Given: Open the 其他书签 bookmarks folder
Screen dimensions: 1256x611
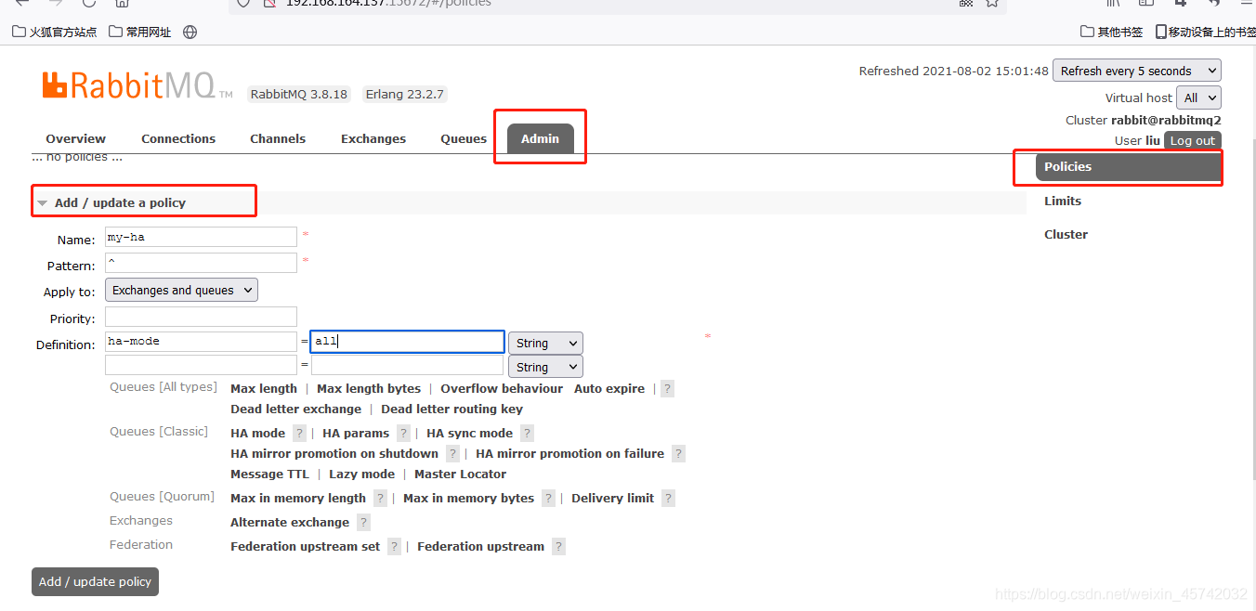Looking at the screenshot, I should (x=1111, y=32).
